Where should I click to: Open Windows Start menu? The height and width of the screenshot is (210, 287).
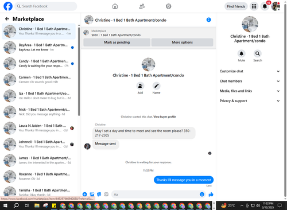click(5, 205)
